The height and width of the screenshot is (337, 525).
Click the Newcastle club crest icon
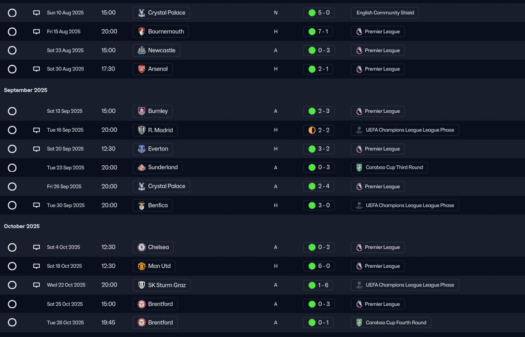click(x=142, y=50)
